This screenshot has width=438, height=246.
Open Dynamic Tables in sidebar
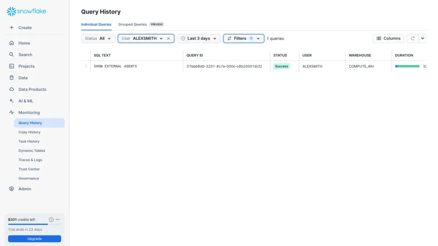[32, 151]
